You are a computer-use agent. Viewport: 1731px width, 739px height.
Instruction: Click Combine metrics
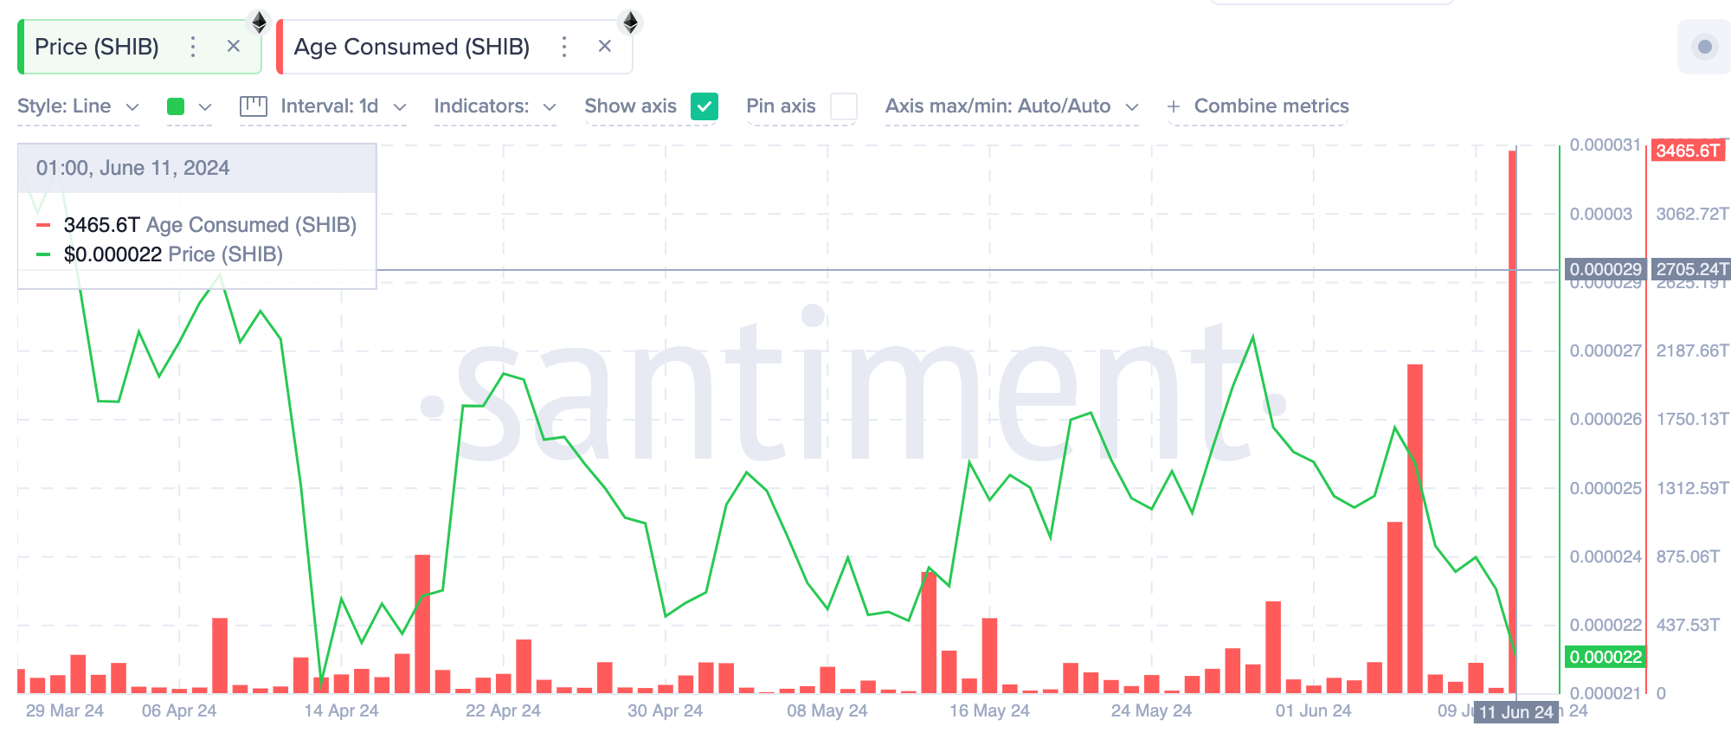(x=1271, y=106)
